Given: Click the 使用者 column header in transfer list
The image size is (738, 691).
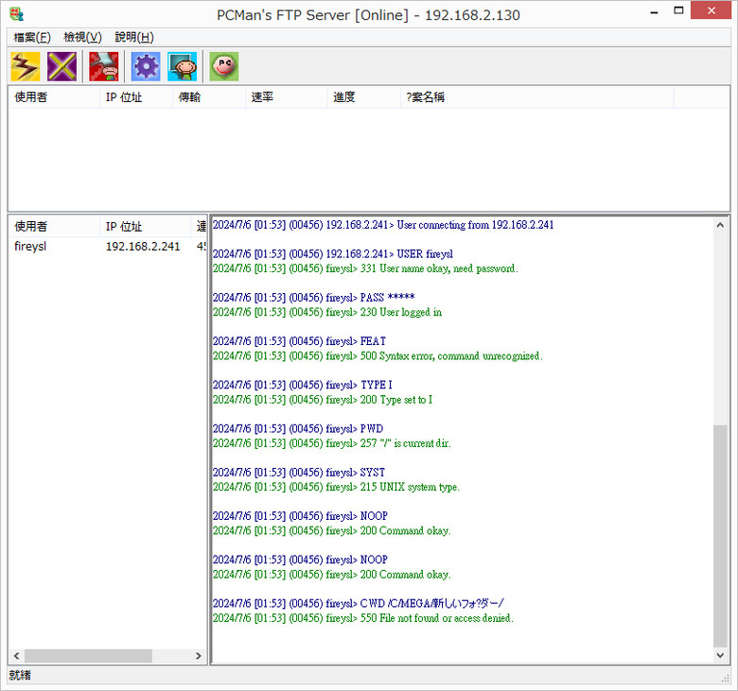Looking at the screenshot, I should 54,97.
